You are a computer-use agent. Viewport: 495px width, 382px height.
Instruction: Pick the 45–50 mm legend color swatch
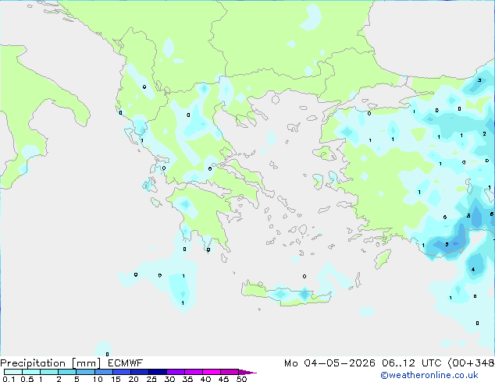click(x=230, y=372)
